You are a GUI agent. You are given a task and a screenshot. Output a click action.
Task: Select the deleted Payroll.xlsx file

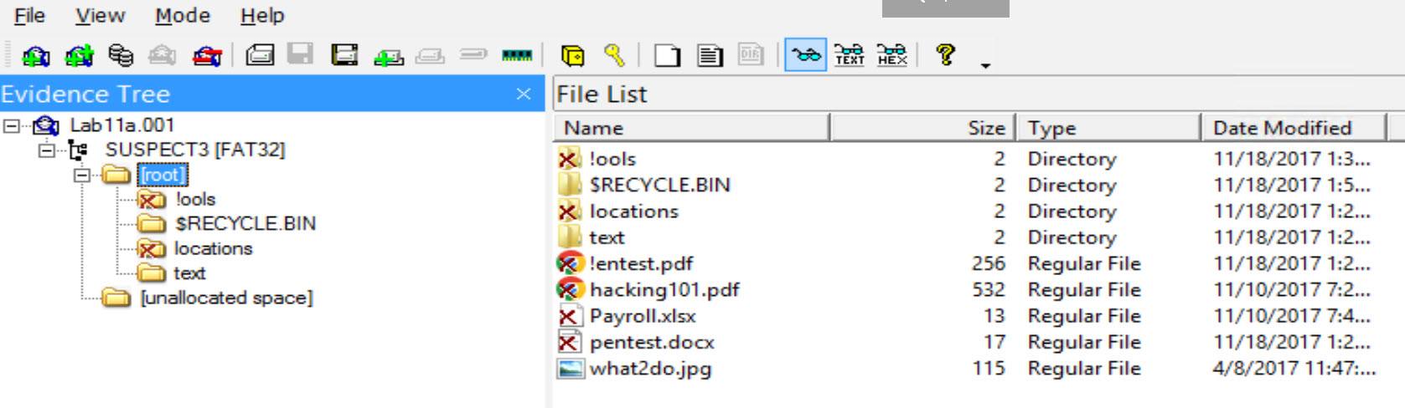coord(643,316)
